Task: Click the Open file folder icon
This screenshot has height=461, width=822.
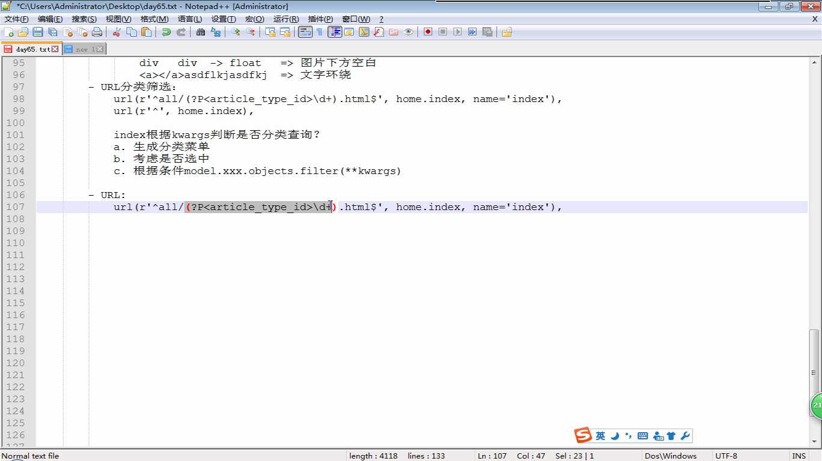Action: (23, 32)
